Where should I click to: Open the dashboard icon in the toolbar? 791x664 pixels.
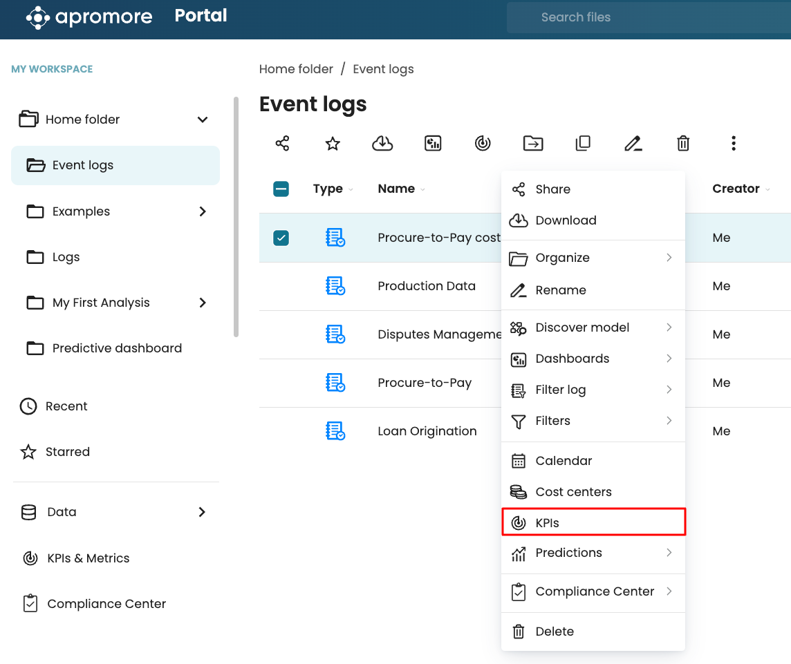tap(433, 144)
